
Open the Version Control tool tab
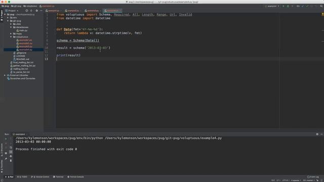click(x=40, y=177)
